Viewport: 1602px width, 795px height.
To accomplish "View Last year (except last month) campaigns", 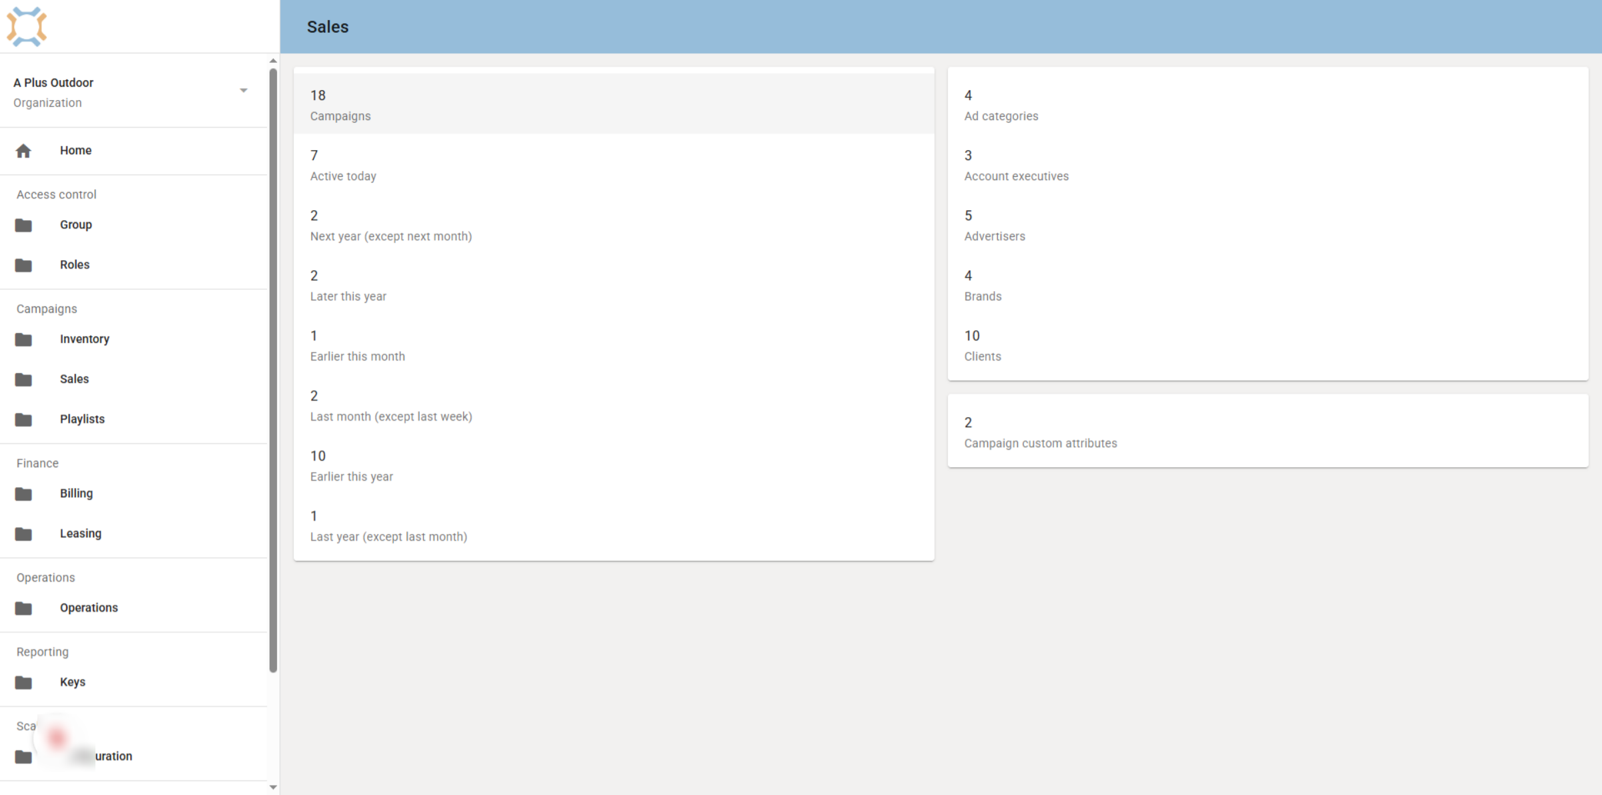I will pyautogui.click(x=614, y=524).
